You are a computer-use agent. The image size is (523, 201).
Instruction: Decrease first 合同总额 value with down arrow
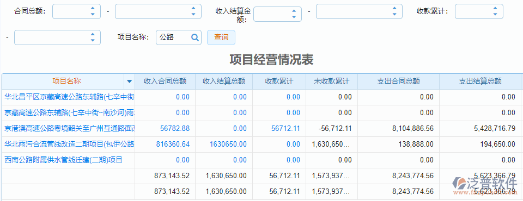click(93, 14)
